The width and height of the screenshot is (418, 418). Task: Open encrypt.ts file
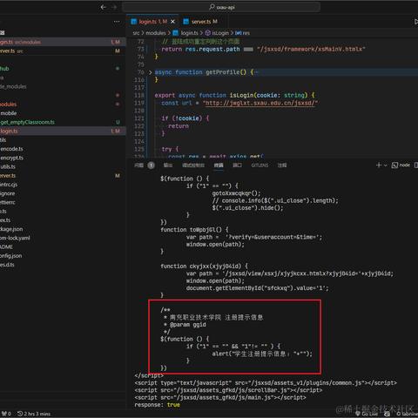(11, 158)
